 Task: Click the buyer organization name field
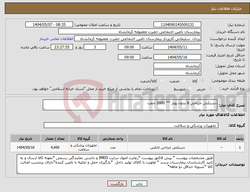(130, 31)
